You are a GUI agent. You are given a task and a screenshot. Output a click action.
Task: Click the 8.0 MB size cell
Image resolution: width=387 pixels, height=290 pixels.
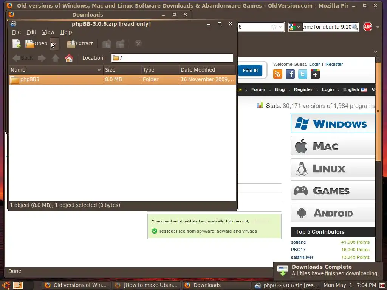(x=113, y=79)
